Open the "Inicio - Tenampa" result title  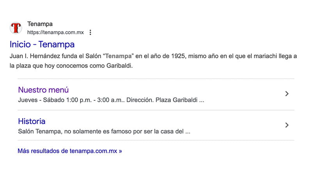click(x=42, y=44)
